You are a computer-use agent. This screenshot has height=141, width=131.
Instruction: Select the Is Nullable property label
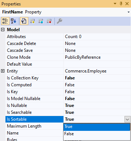pyautogui.click(x=17, y=105)
